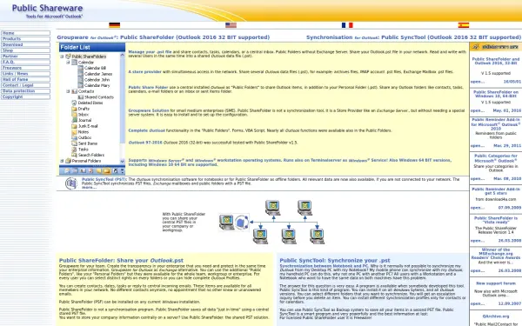
Task: Open 'Winner of the MSExchange.org' news
Action: coord(496,254)
